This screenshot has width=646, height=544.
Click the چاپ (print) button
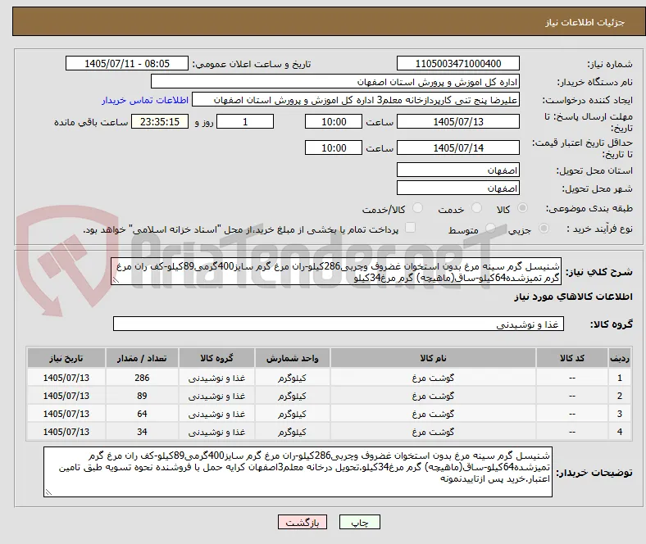pyautogui.click(x=359, y=522)
